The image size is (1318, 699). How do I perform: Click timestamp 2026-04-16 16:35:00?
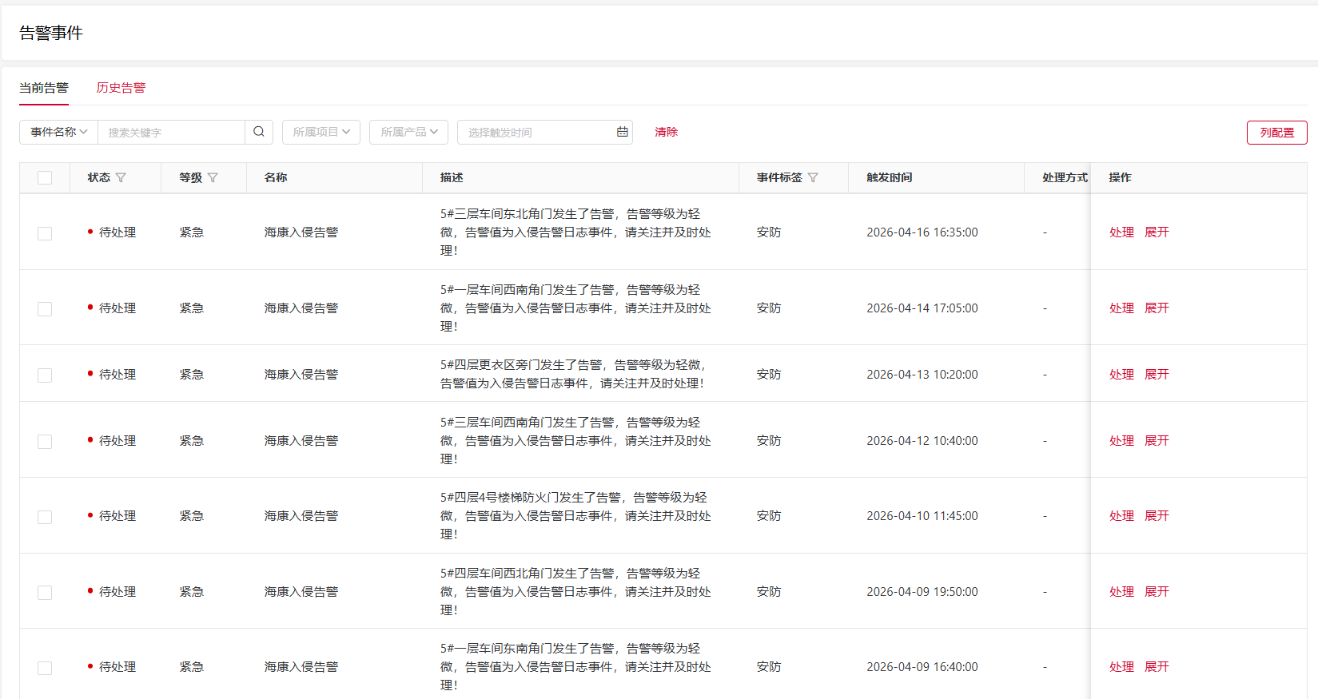coord(922,232)
